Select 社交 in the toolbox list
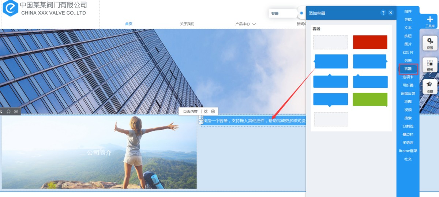This screenshot has width=439, height=197. pyautogui.click(x=408, y=159)
